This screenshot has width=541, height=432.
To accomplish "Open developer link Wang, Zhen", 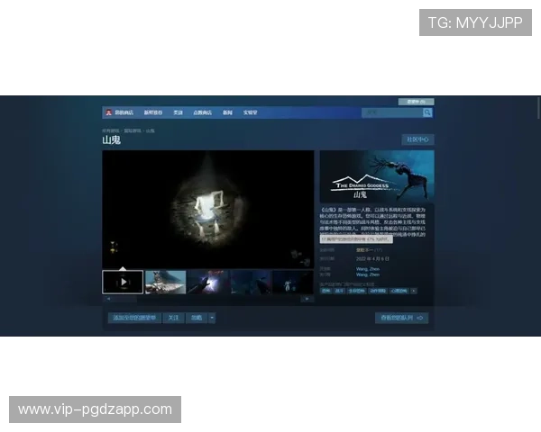I will pos(368,269).
